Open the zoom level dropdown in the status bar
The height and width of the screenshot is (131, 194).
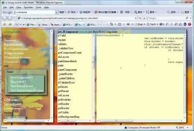tap(188, 128)
